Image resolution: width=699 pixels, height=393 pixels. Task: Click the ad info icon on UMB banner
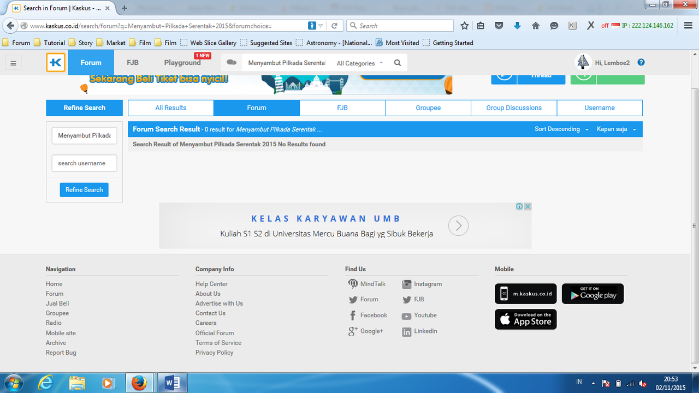point(520,206)
